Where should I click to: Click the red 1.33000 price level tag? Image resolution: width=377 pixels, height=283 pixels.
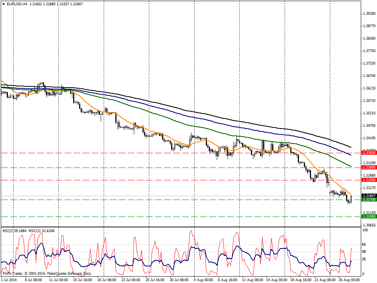pos(369,168)
